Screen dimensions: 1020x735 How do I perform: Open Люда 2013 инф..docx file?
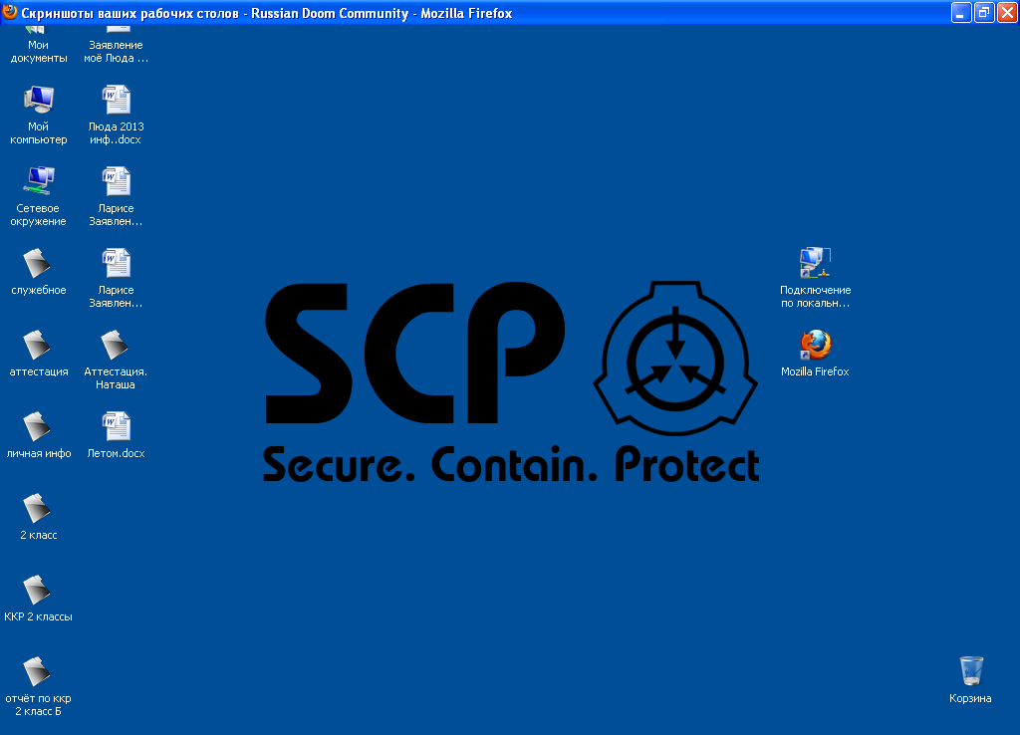(x=116, y=116)
